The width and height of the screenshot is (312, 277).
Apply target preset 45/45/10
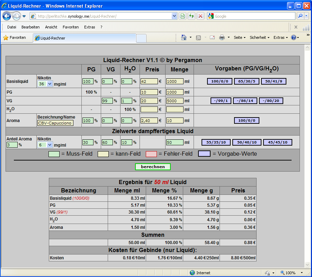[278, 142]
